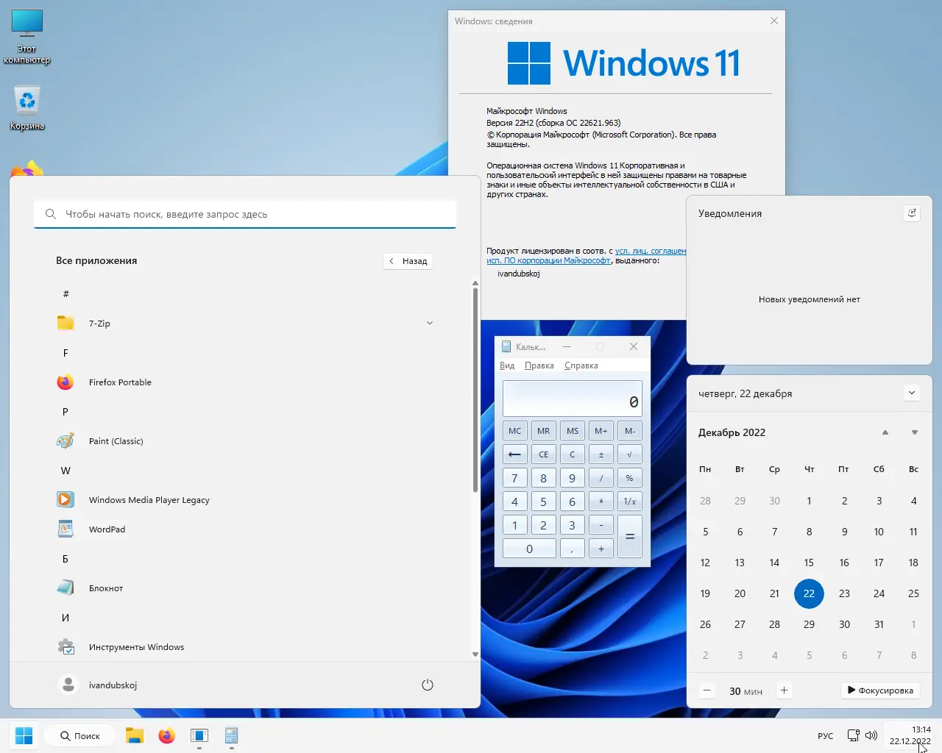This screenshot has height=753, width=942.
Task: Collapse the calendar flyout with its chevron
Action: point(911,393)
